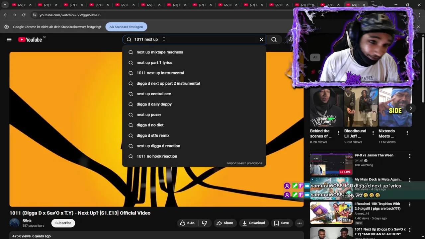Open the tab search dropdown in Chrome

tap(5, 5)
